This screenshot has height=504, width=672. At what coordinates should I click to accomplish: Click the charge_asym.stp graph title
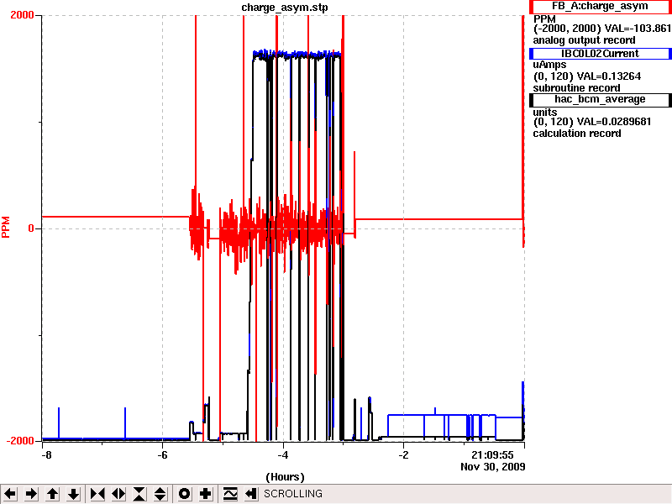(x=285, y=8)
